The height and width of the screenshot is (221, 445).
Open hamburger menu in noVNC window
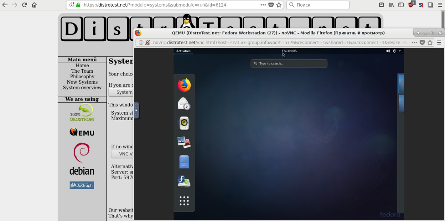click(439, 43)
